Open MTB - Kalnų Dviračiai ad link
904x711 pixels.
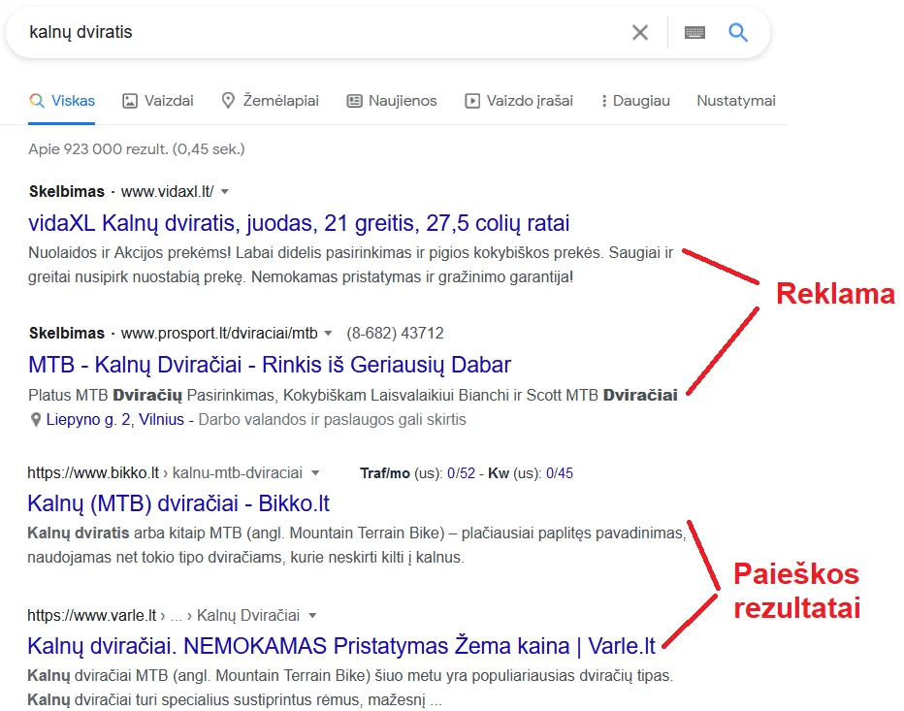[270, 365]
